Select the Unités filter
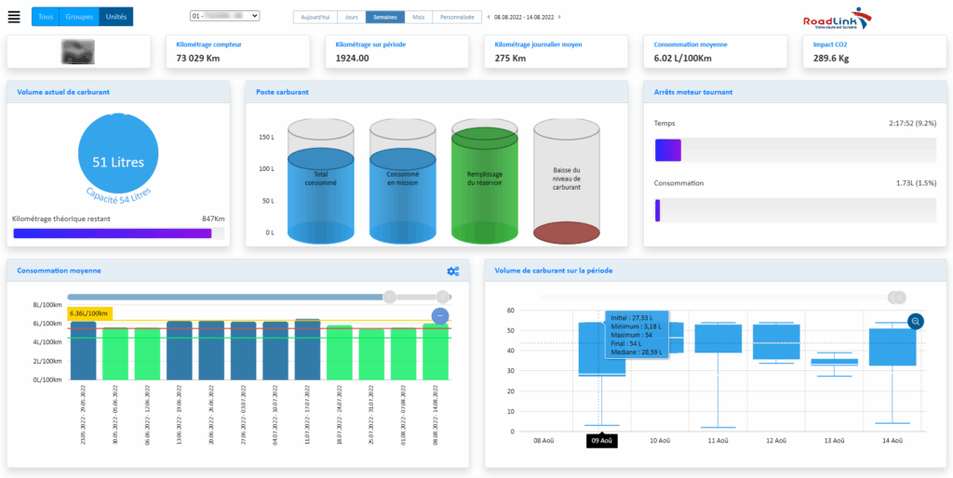The image size is (953, 478). [115, 17]
